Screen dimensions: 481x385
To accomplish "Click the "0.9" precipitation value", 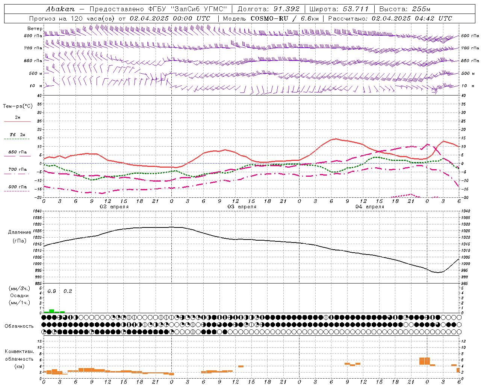I will [x=52, y=291].
